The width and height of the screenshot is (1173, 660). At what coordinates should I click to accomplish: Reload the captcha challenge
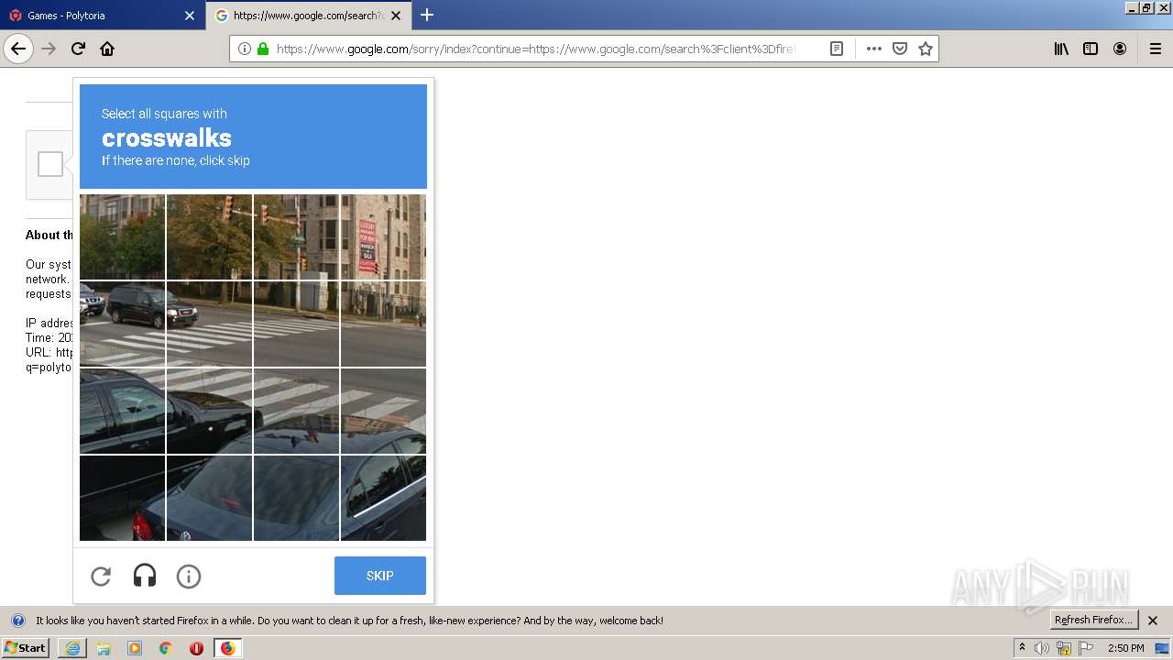(101, 576)
